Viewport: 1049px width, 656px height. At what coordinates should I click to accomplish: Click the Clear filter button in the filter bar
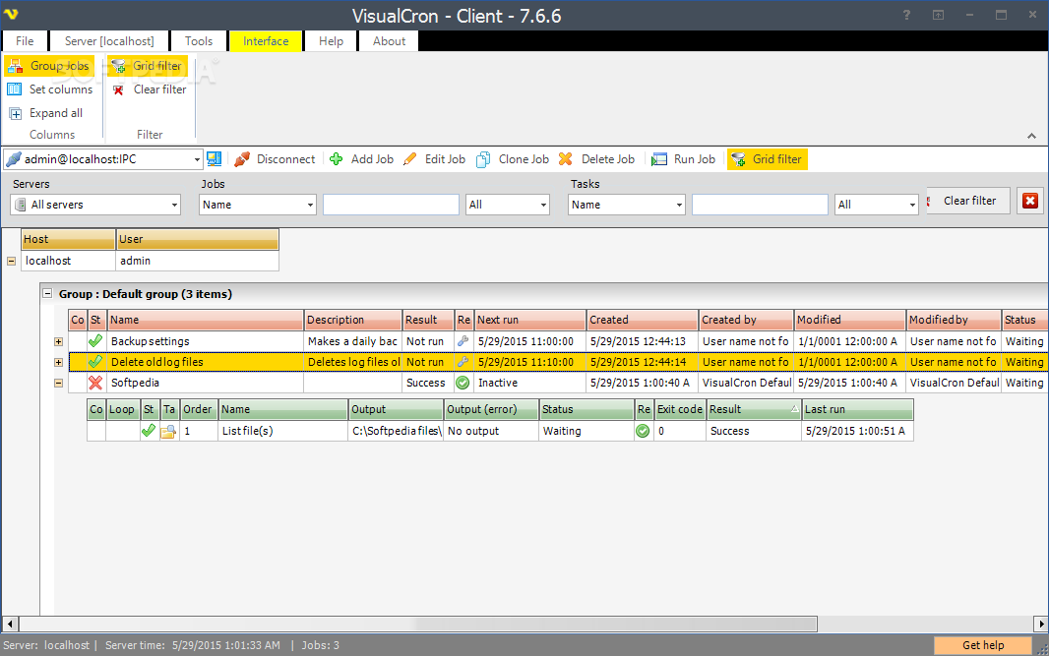tap(968, 201)
